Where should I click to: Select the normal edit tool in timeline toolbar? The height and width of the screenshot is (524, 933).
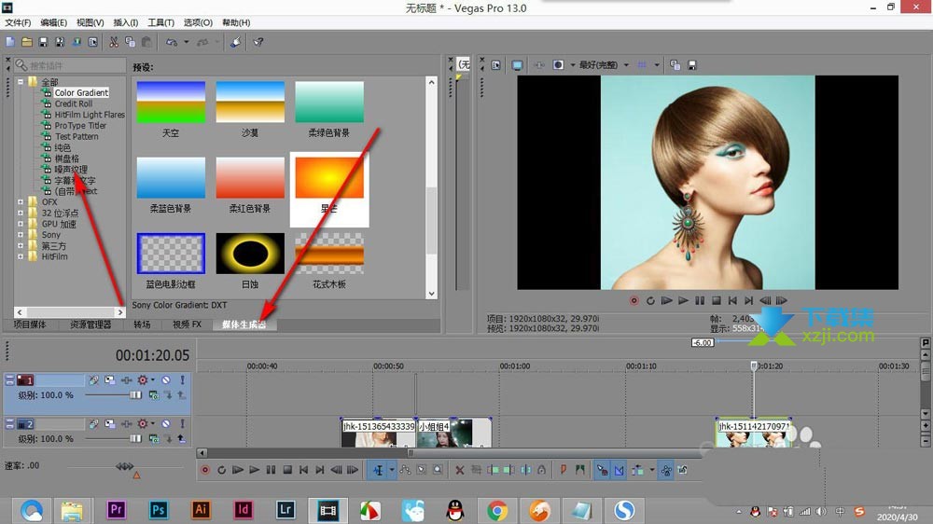tap(379, 470)
